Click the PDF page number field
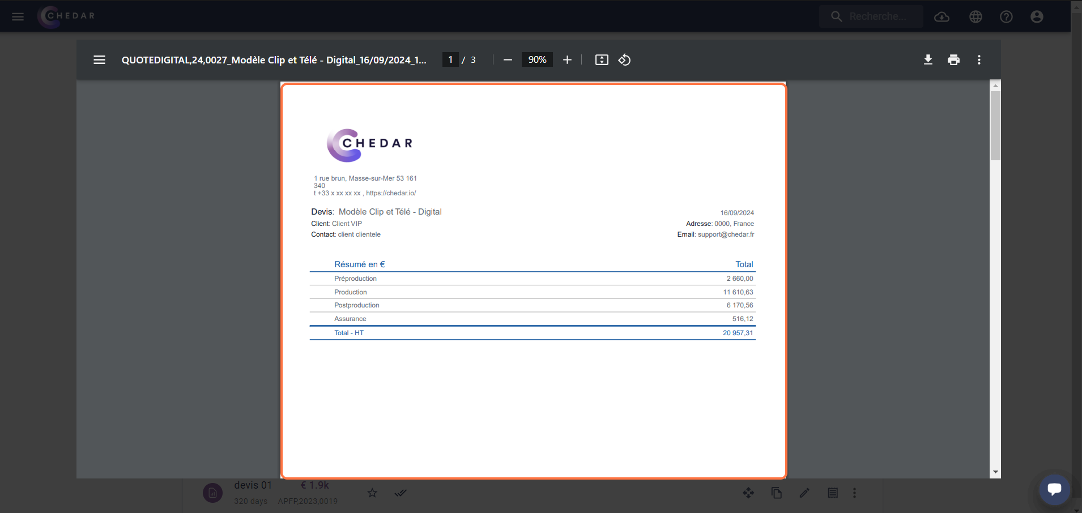 (x=450, y=59)
